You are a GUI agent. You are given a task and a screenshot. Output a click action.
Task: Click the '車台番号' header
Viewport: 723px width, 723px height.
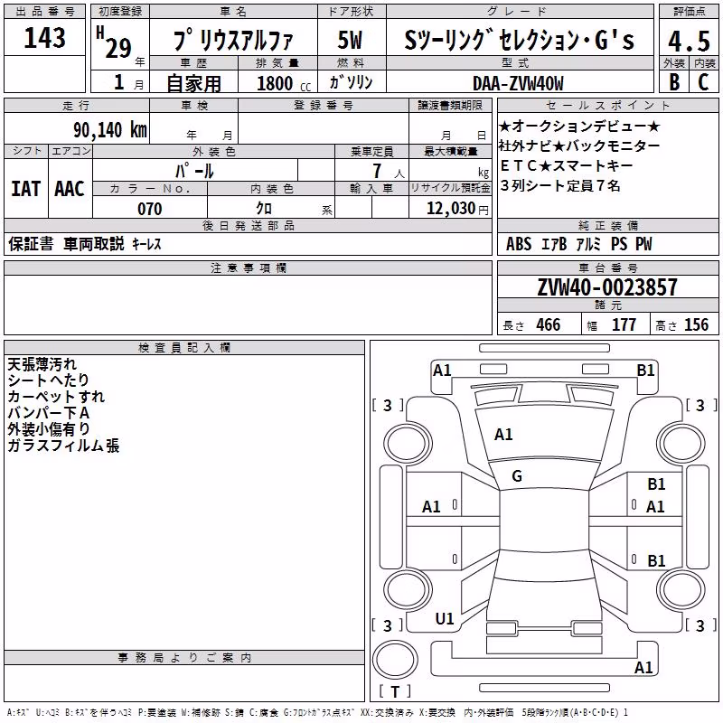(607, 268)
